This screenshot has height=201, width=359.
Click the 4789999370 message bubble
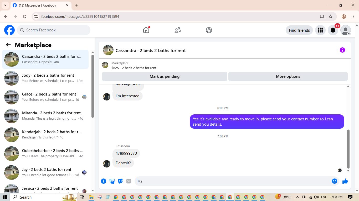[126, 153]
